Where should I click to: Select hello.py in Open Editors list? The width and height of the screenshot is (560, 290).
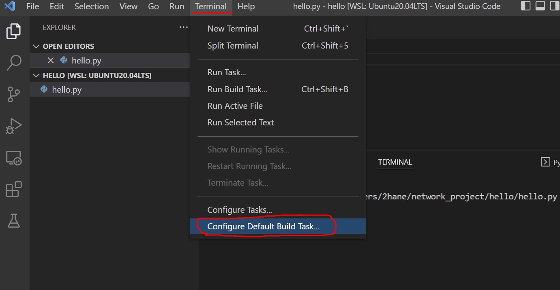point(109,60)
